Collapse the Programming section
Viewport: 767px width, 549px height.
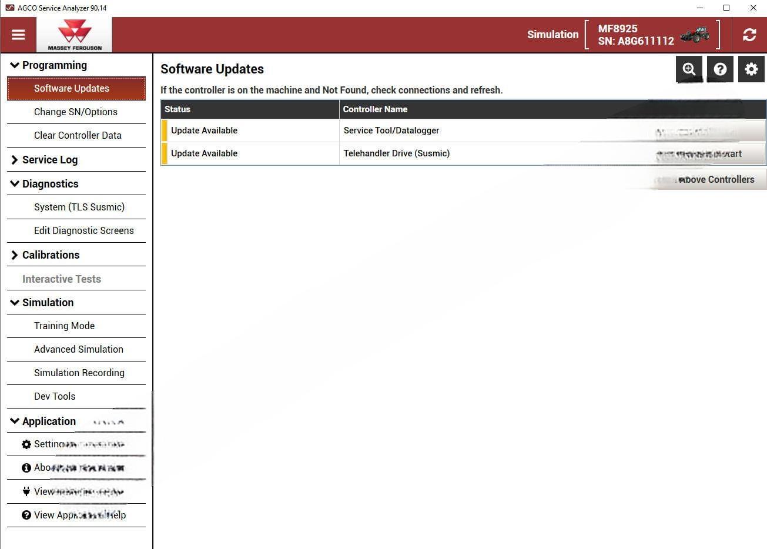(x=15, y=65)
